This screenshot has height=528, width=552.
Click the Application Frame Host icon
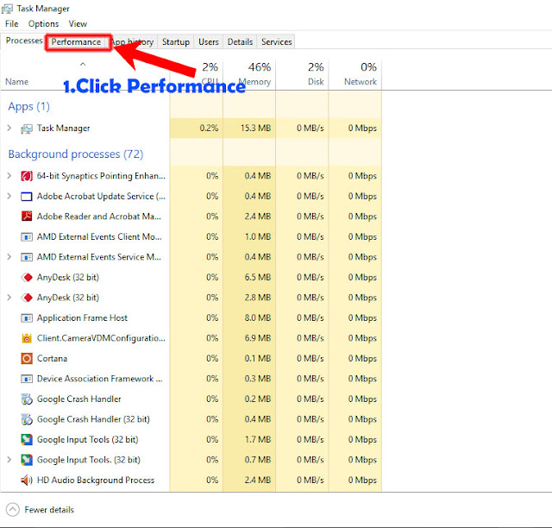[x=27, y=318]
